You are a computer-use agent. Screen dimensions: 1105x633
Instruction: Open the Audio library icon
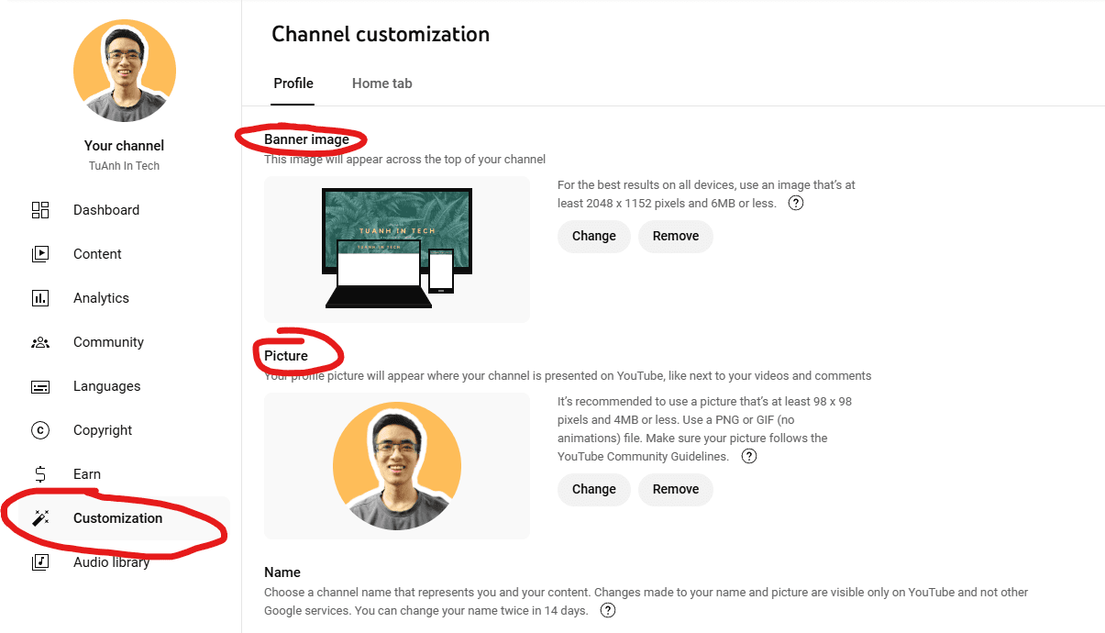(40, 561)
